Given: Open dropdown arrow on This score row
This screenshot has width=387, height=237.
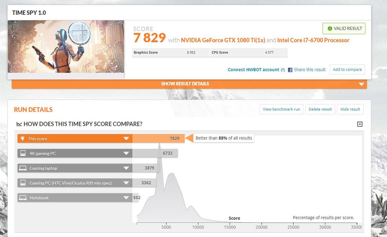Looking at the screenshot, I should coord(126,139).
